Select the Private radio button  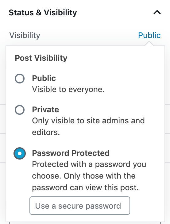coord(20,110)
